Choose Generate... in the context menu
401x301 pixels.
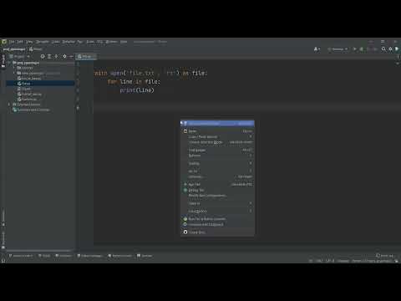click(217, 176)
